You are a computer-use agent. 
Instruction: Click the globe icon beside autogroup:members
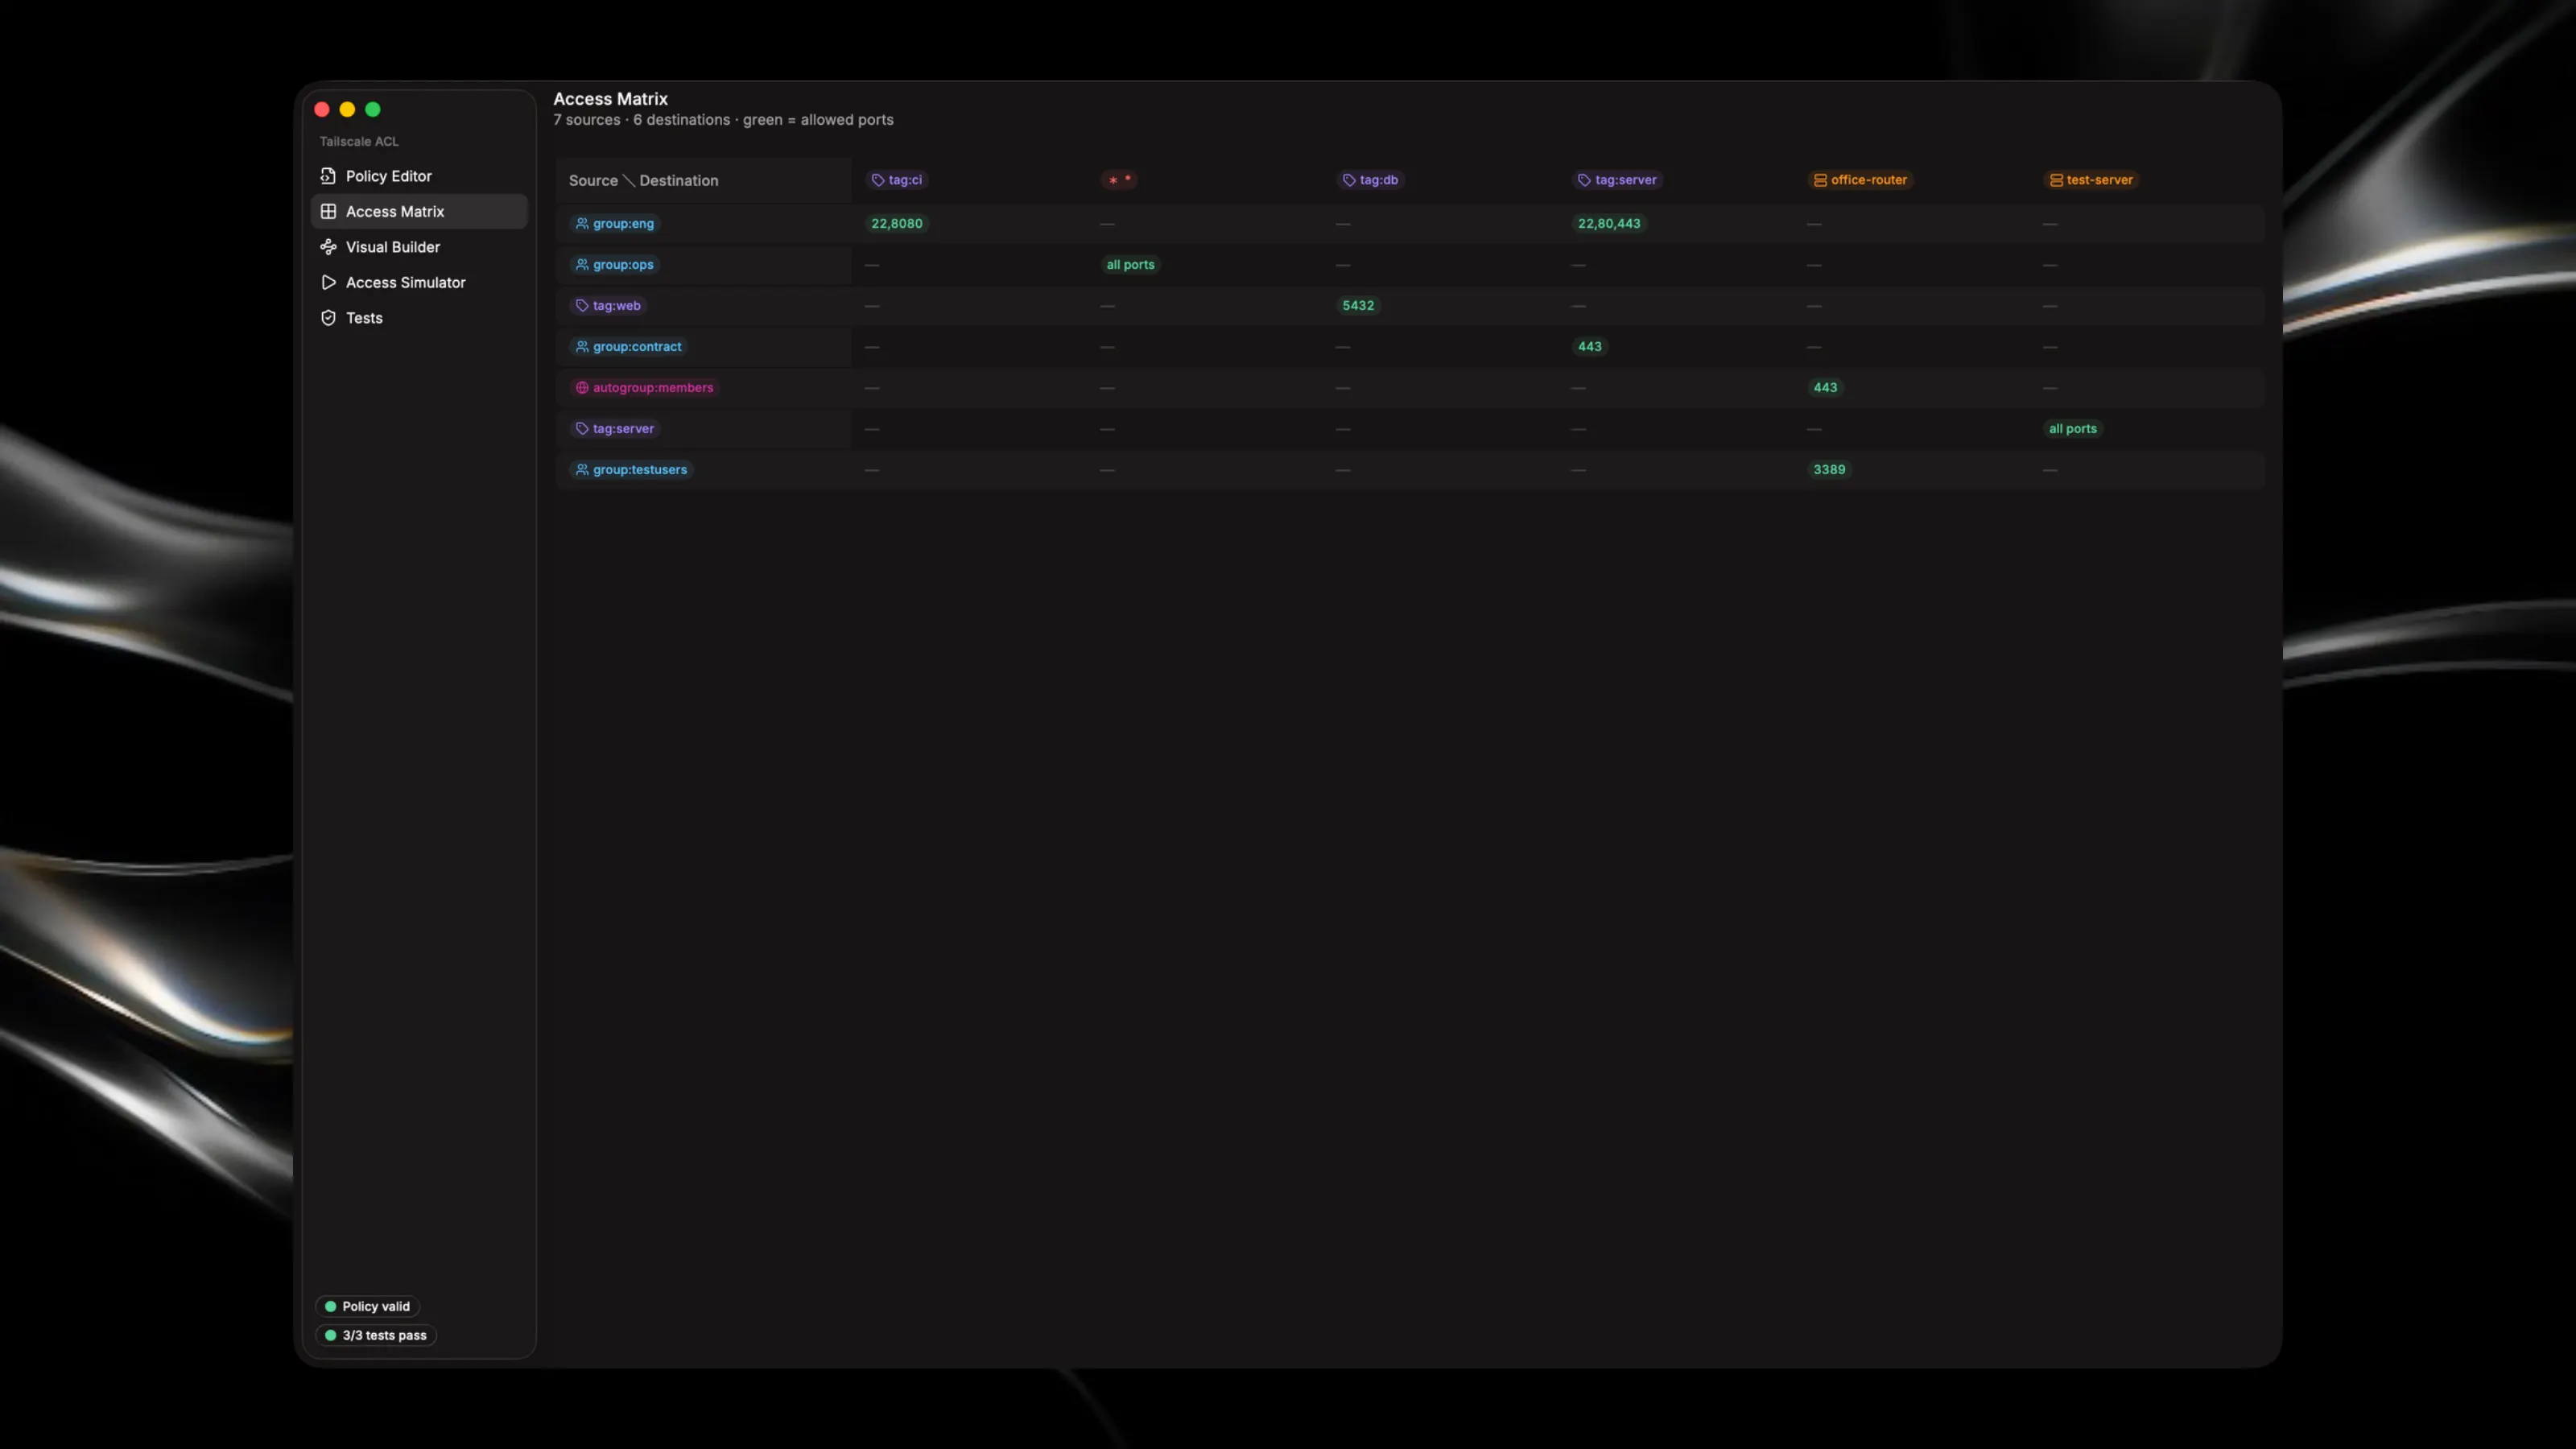582,387
